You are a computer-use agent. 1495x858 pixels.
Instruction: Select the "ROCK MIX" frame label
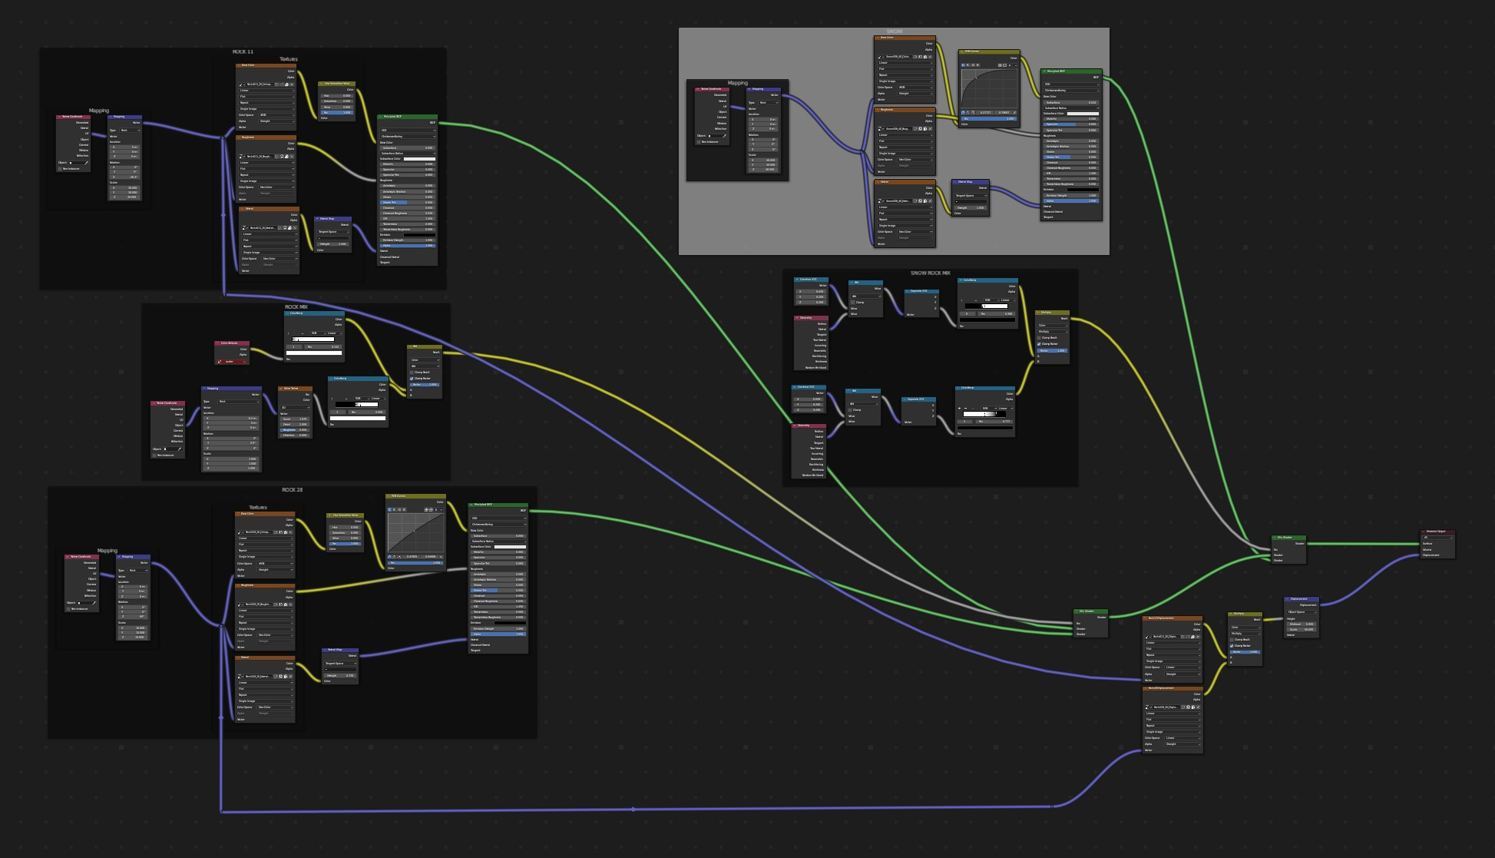[x=296, y=306]
